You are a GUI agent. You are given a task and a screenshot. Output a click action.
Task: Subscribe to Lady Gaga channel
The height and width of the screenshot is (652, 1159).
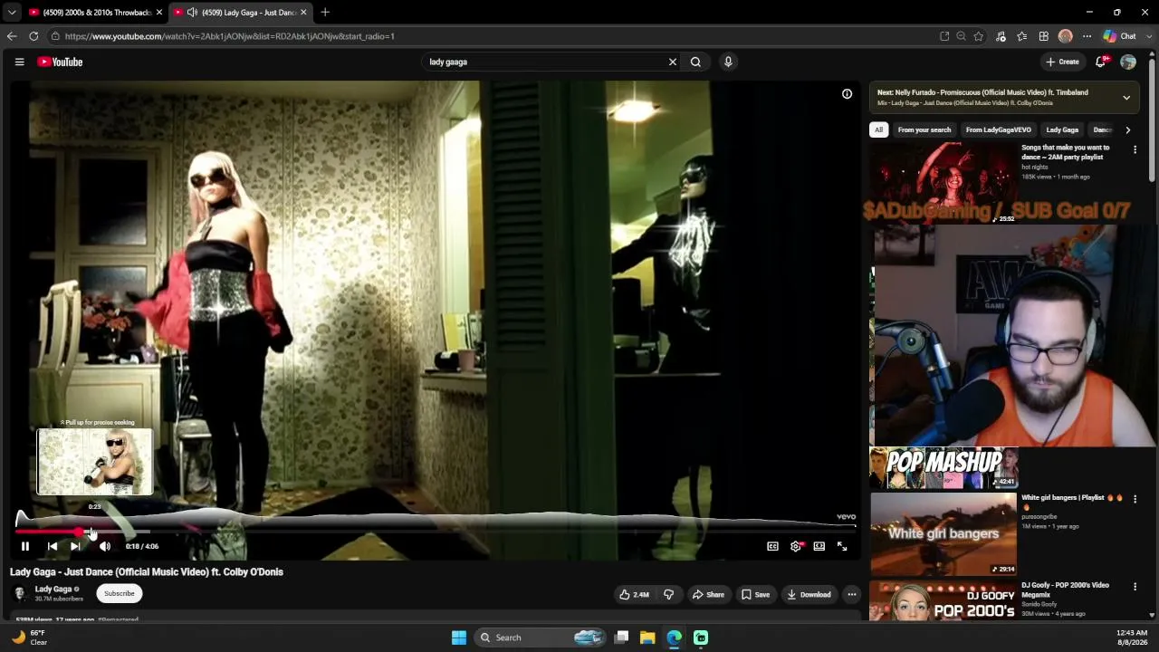119,593
